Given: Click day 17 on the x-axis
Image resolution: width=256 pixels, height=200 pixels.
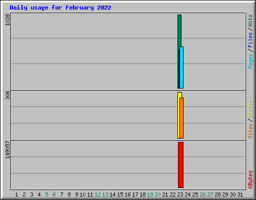Looking at the screenshot, I should 135,194.
